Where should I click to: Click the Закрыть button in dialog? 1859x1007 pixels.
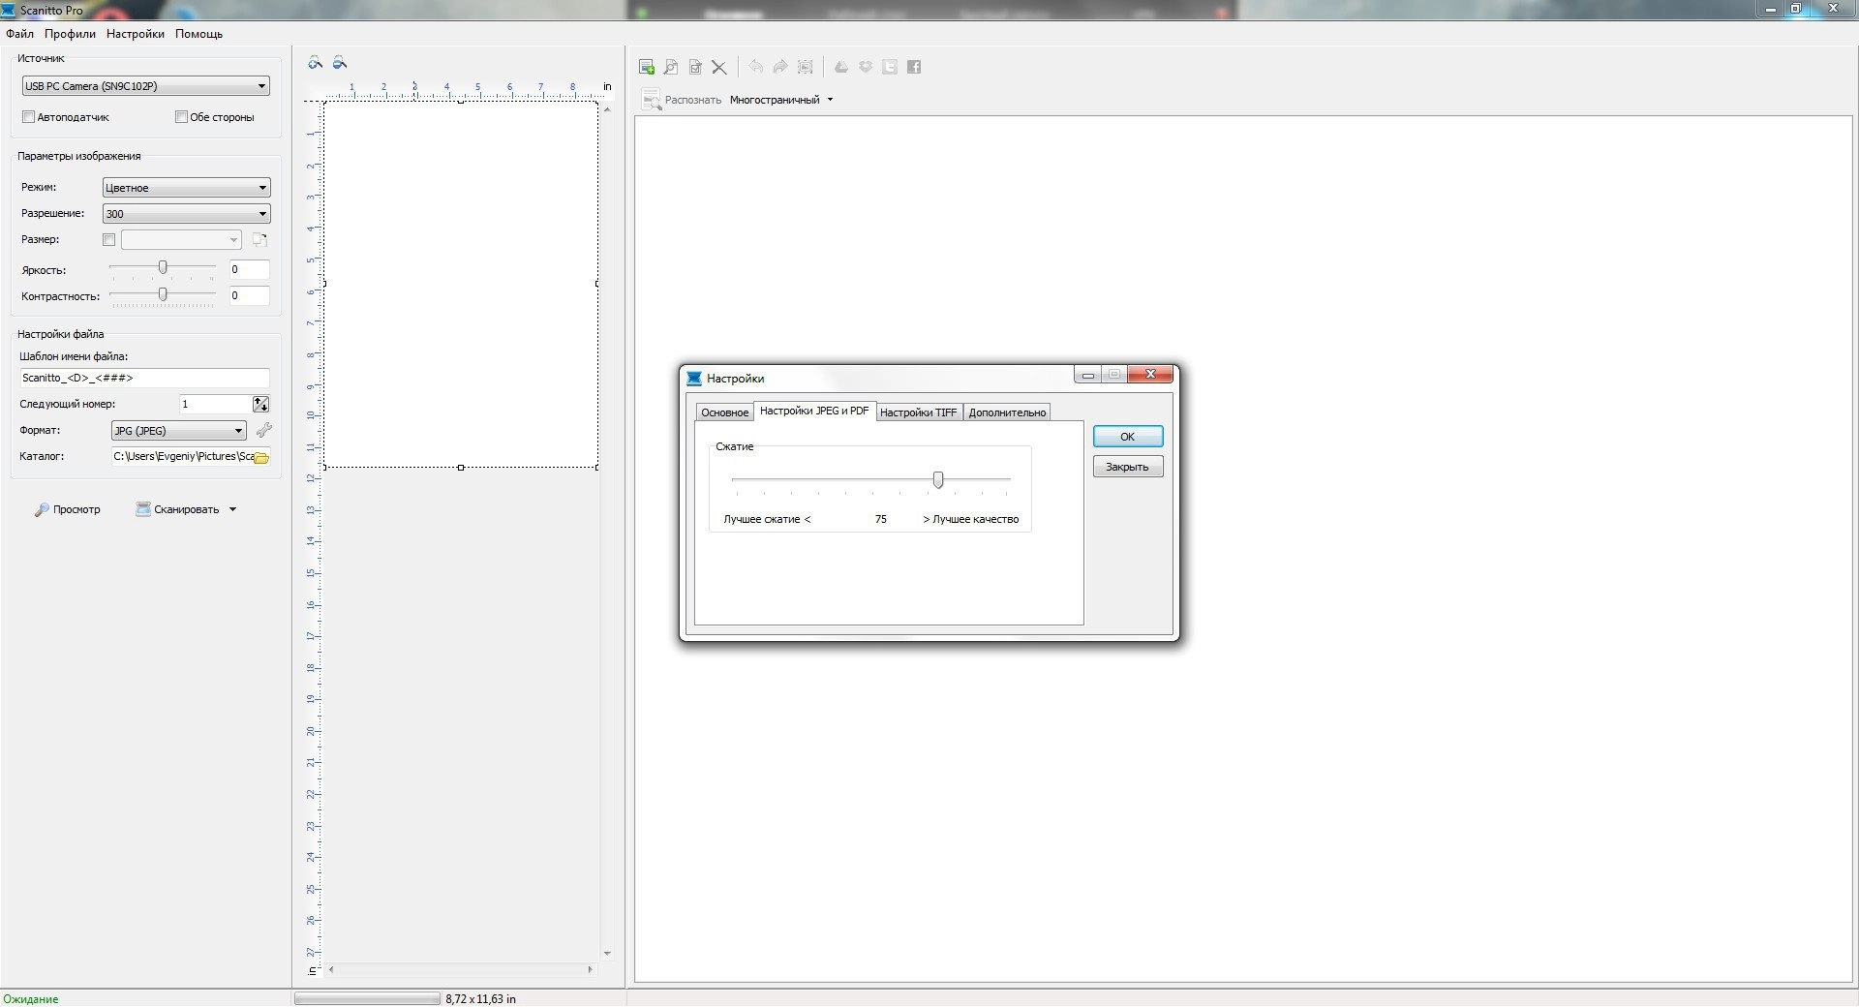point(1128,467)
